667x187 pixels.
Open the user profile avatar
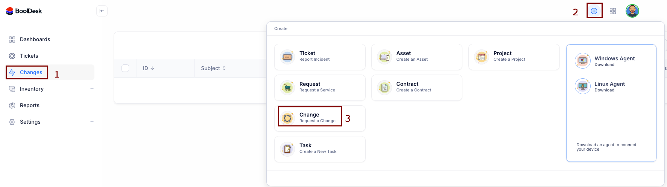pos(632,11)
